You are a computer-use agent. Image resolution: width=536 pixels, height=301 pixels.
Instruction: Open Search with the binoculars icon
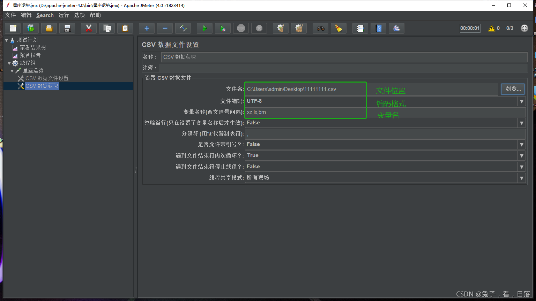click(321, 28)
